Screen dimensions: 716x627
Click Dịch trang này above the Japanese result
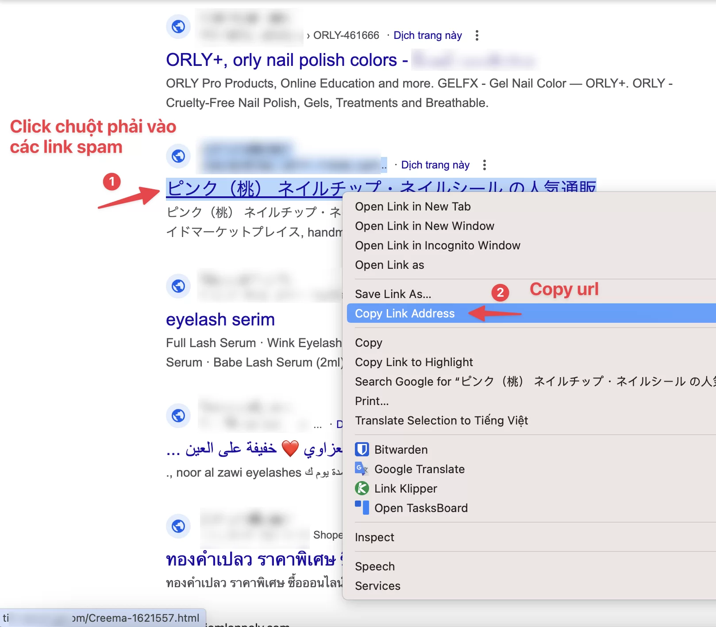tap(435, 165)
